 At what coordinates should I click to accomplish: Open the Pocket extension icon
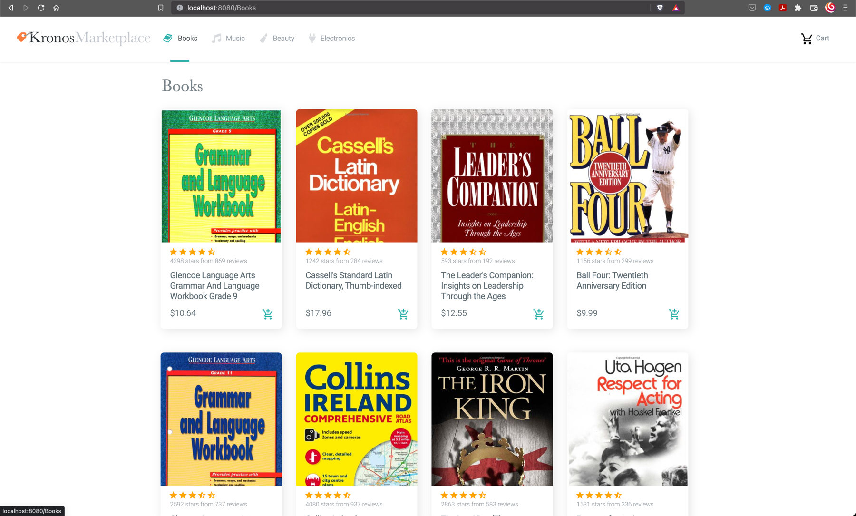coord(752,8)
